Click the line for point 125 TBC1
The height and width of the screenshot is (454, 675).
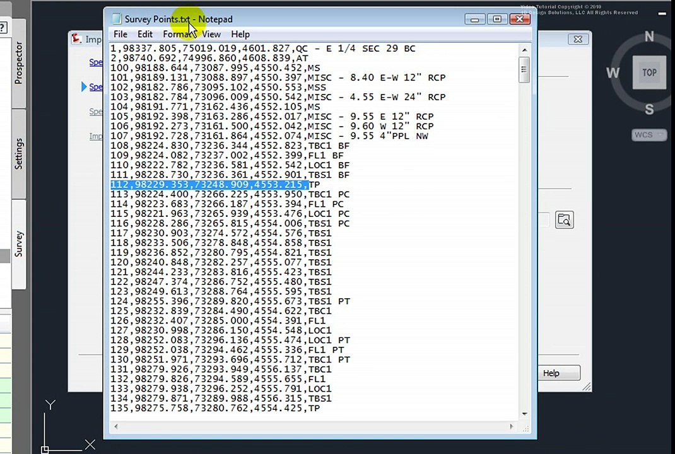coord(221,311)
